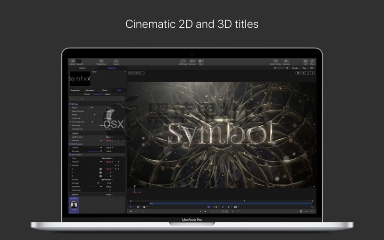Toggle the Project Pane toolbar icon
Screen dimensions: 384x240
[x=101, y=61]
